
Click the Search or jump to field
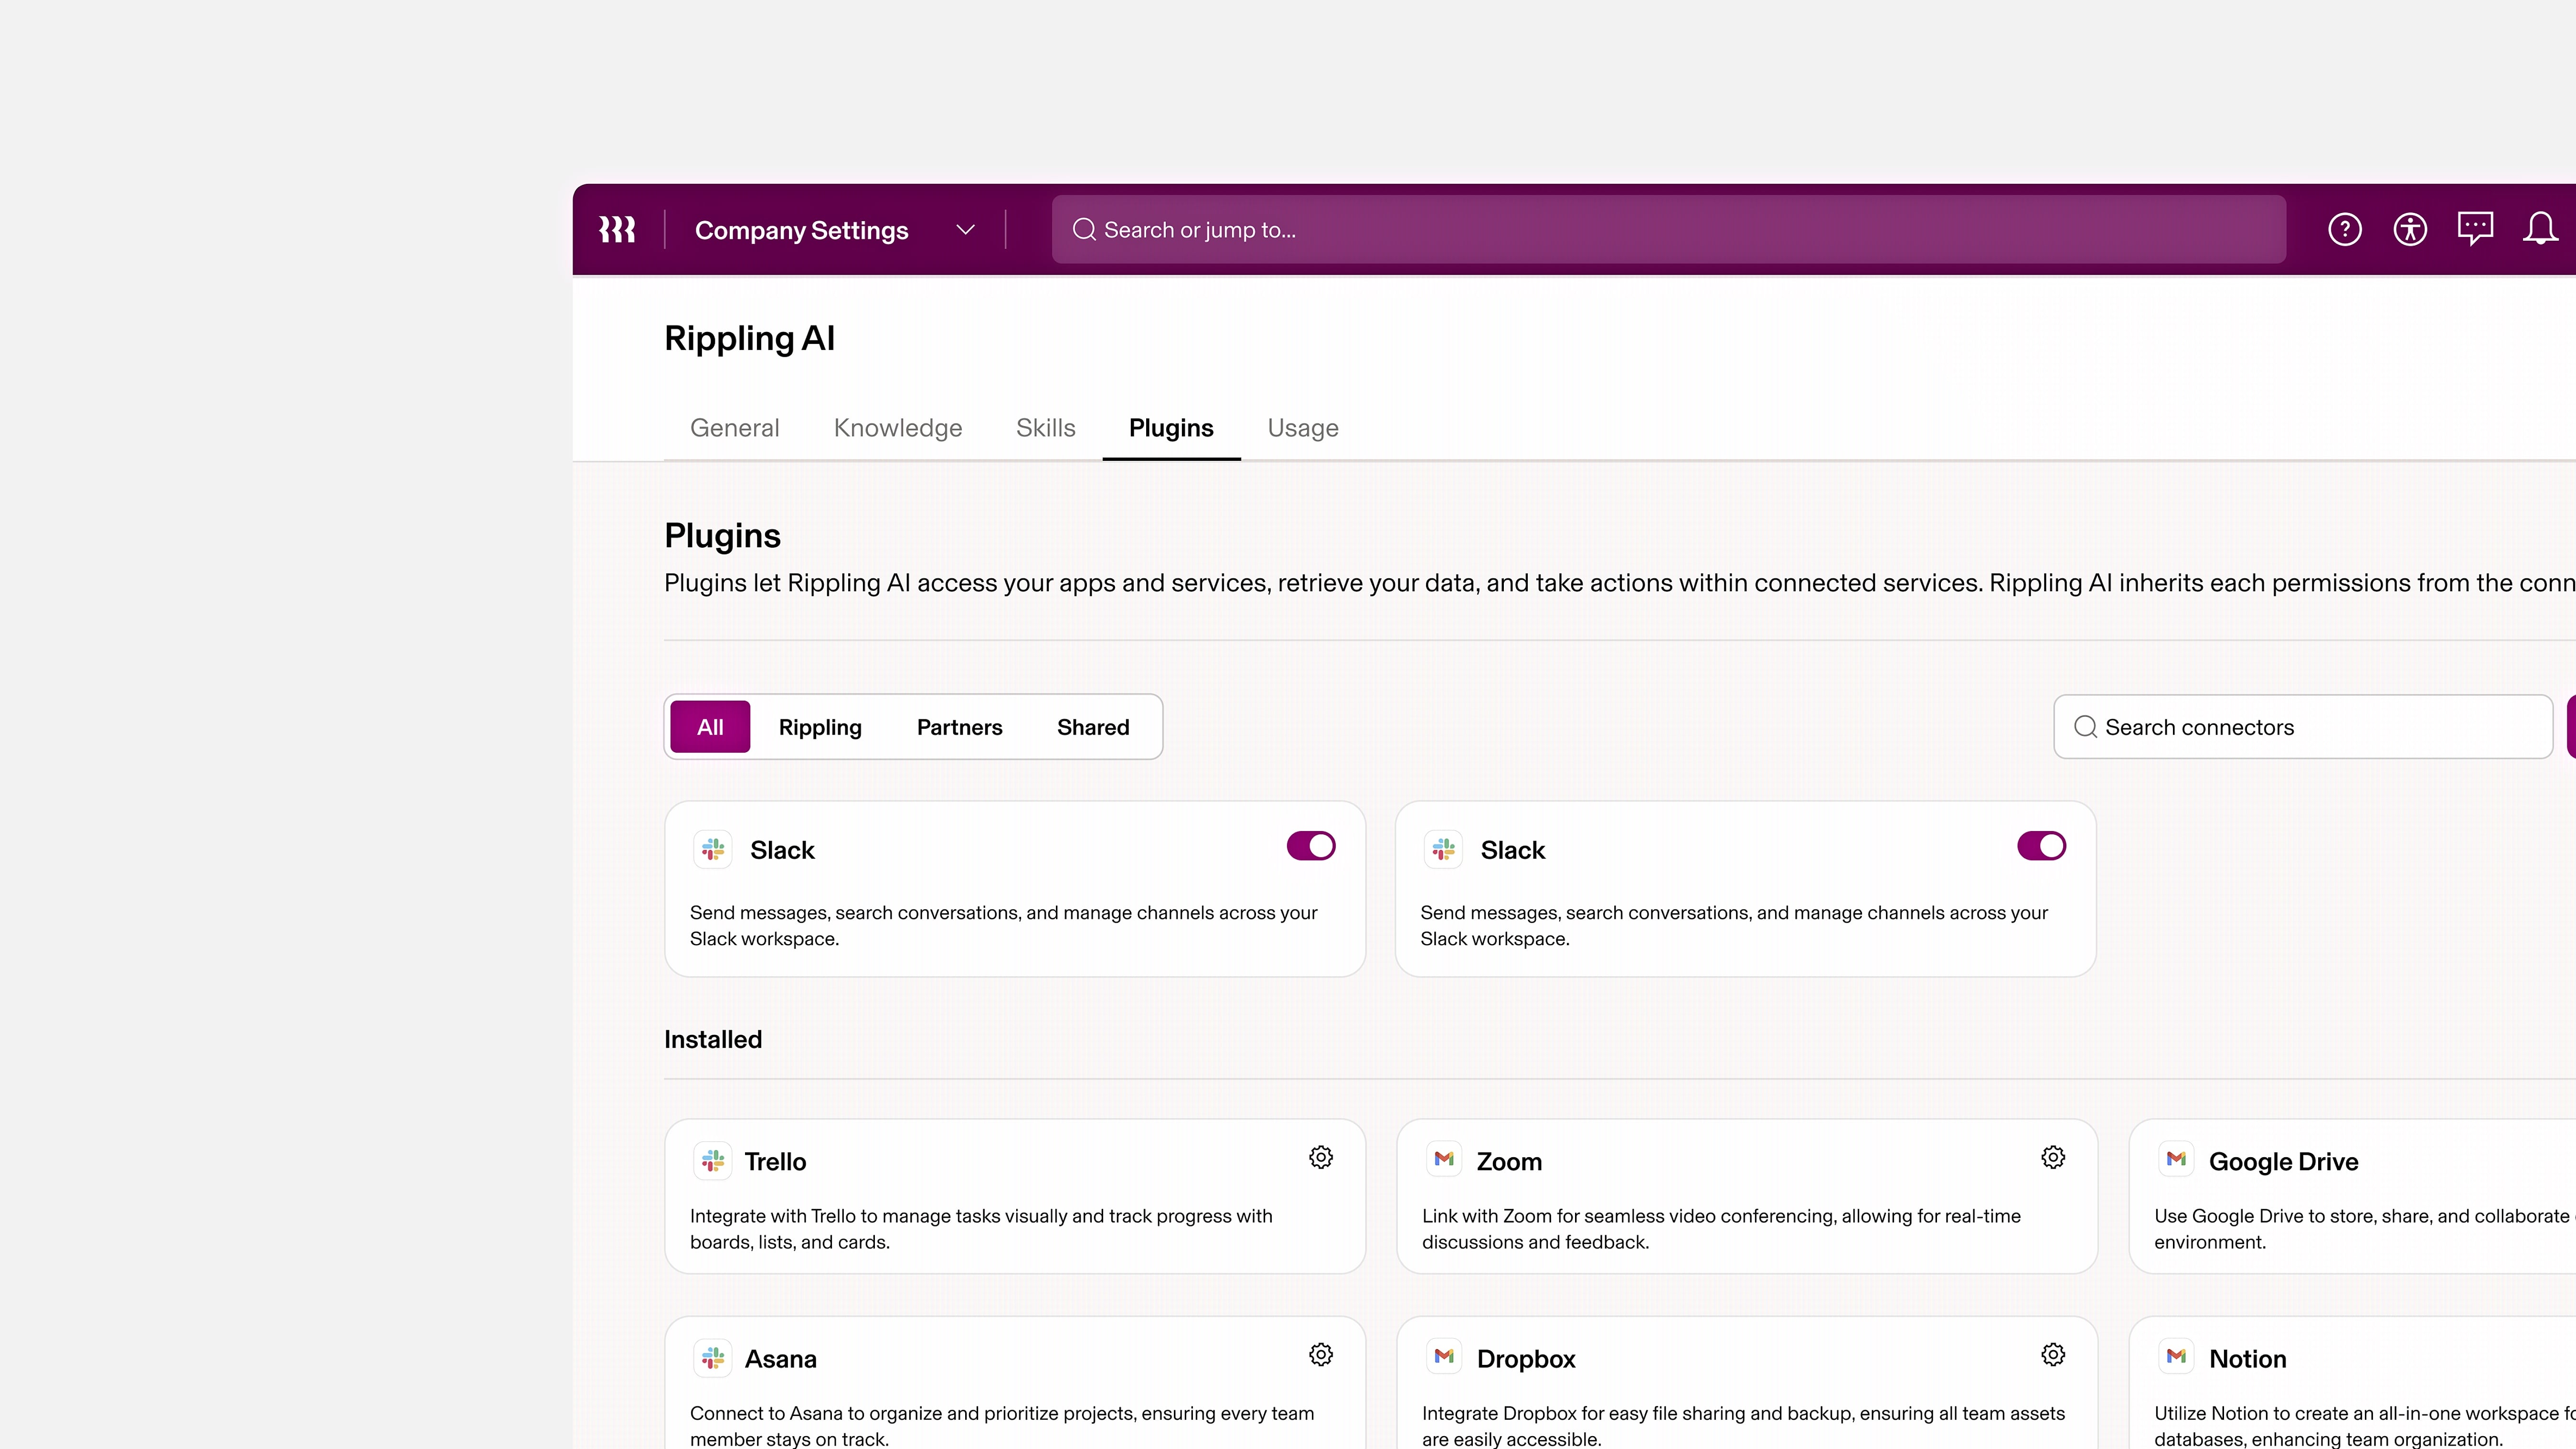tap(1668, 230)
